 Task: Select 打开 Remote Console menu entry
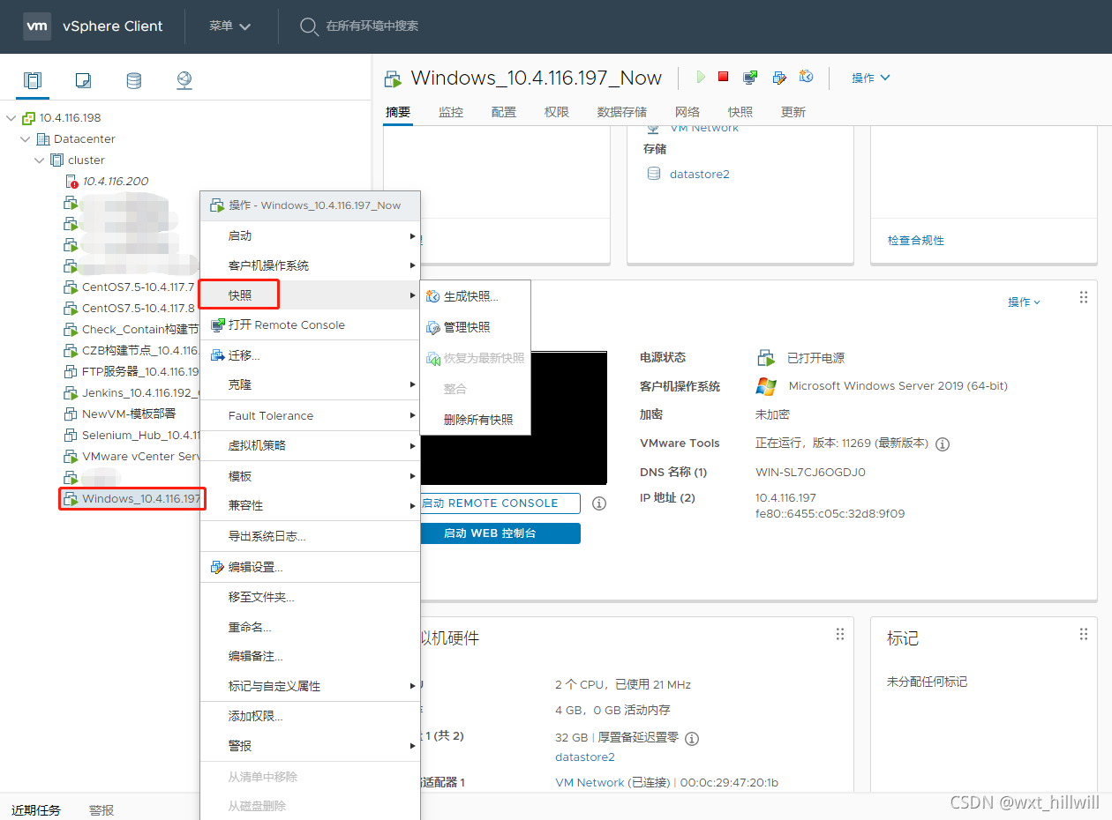[311, 324]
